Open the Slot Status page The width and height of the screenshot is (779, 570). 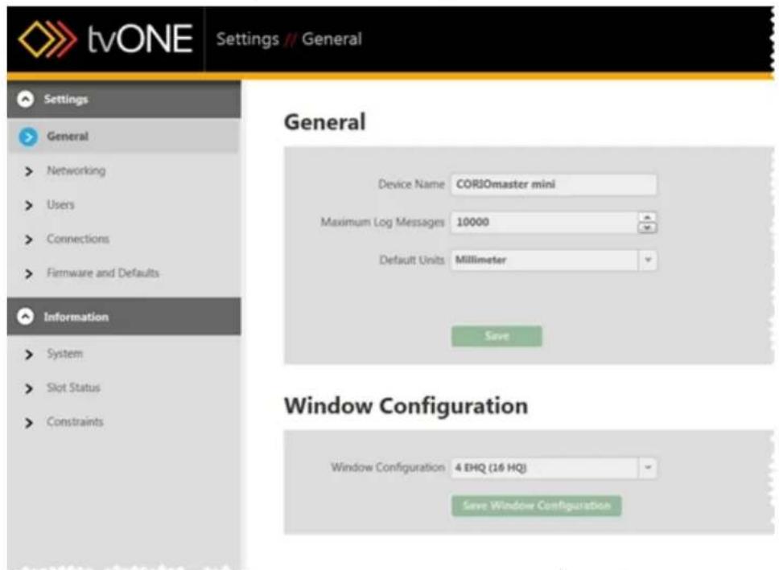click(x=73, y=388)
